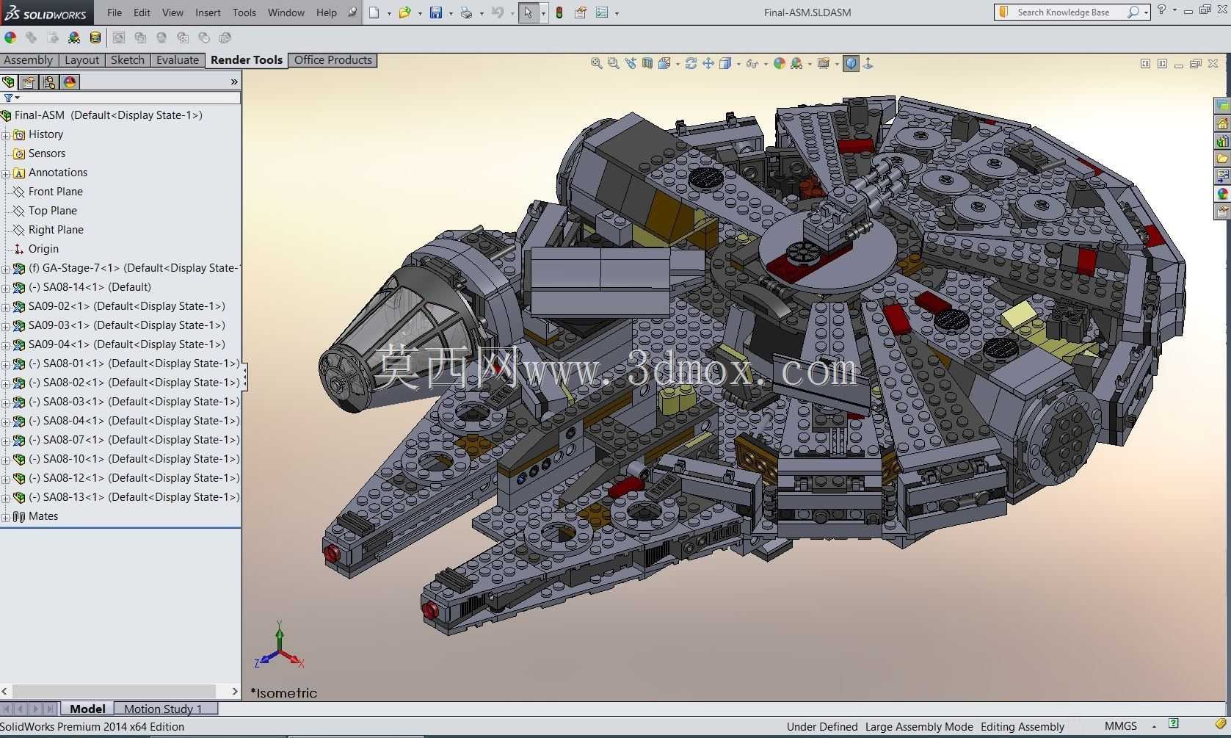Click the Select cursor tool

[x=529, y=12]
